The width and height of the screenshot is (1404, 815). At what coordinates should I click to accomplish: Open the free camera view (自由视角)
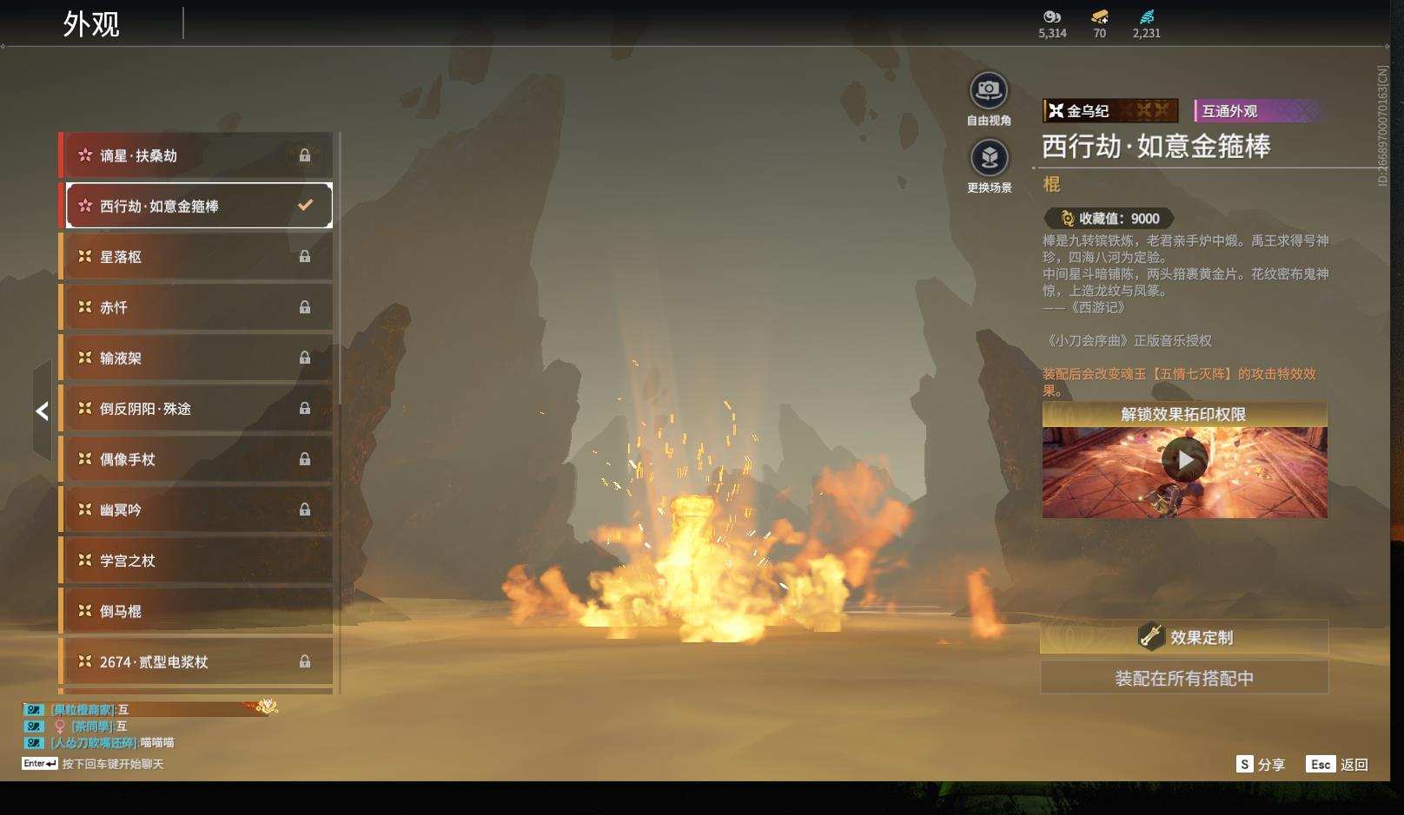point(989,90)
